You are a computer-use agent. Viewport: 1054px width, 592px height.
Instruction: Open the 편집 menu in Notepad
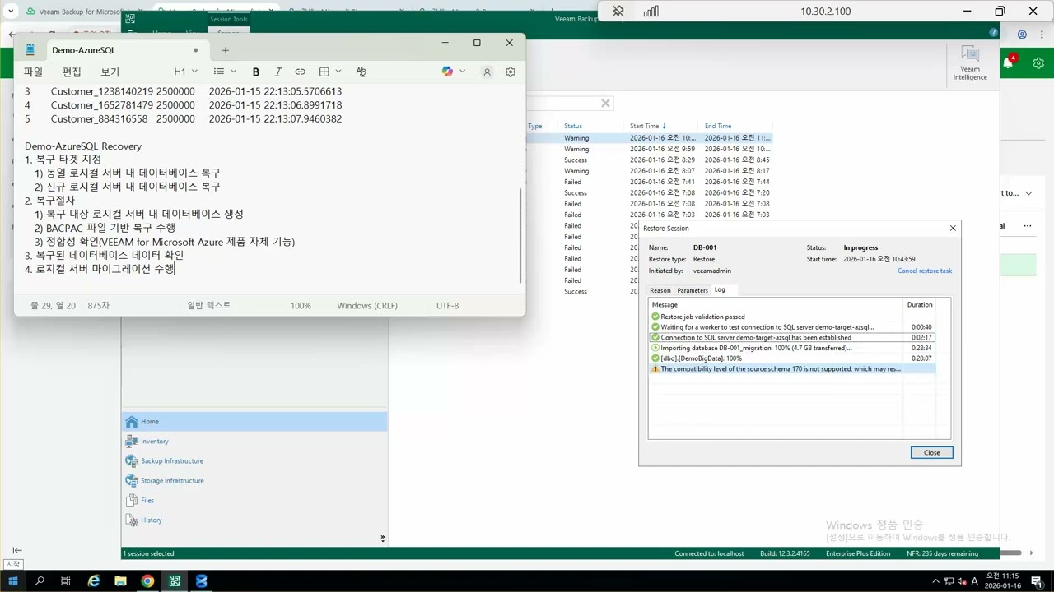[72, 72]
